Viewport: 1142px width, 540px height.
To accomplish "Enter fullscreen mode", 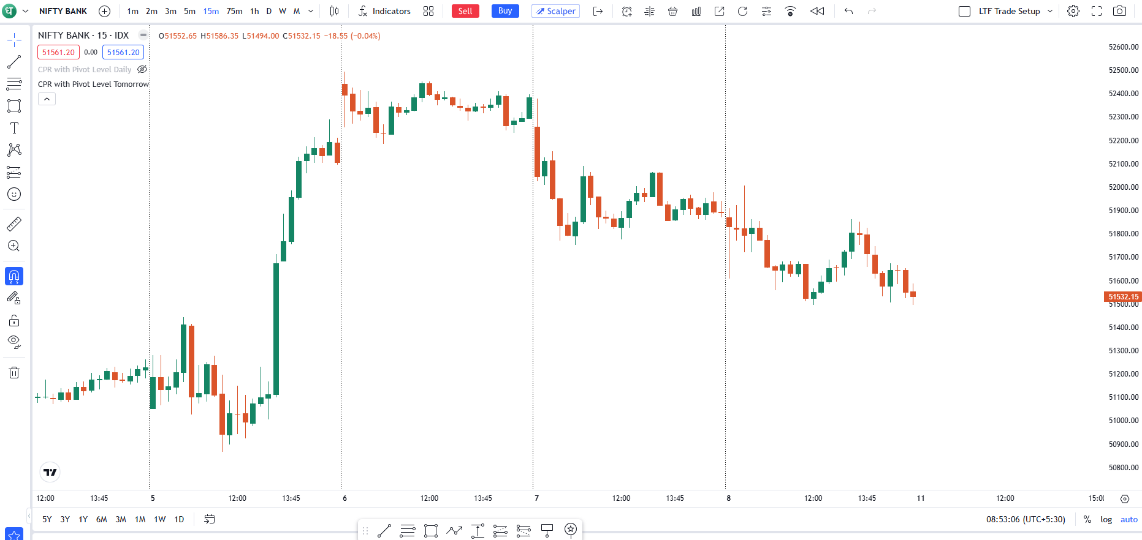I will [1097, 11].
